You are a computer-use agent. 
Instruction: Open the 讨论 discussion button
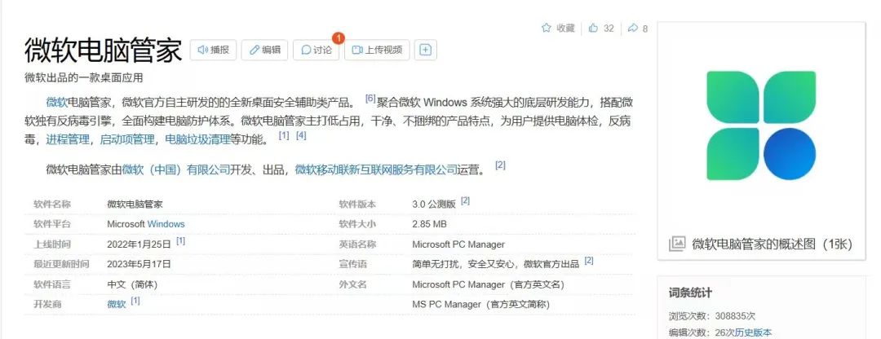point(317,50)
